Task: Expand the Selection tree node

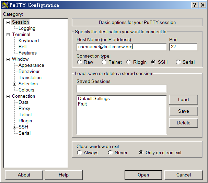Action: [x=15, y=84]
